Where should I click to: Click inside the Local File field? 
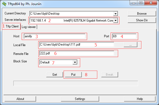pyautogui.click(x=77, y=45)
